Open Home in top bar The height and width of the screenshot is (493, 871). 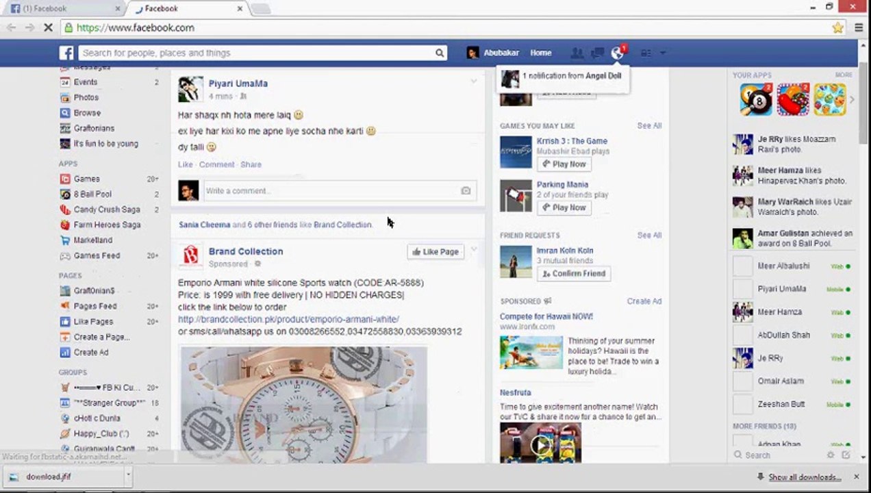click(540, 53)
